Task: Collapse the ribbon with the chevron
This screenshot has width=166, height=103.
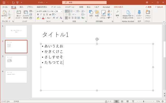Action: pos(164,22)
